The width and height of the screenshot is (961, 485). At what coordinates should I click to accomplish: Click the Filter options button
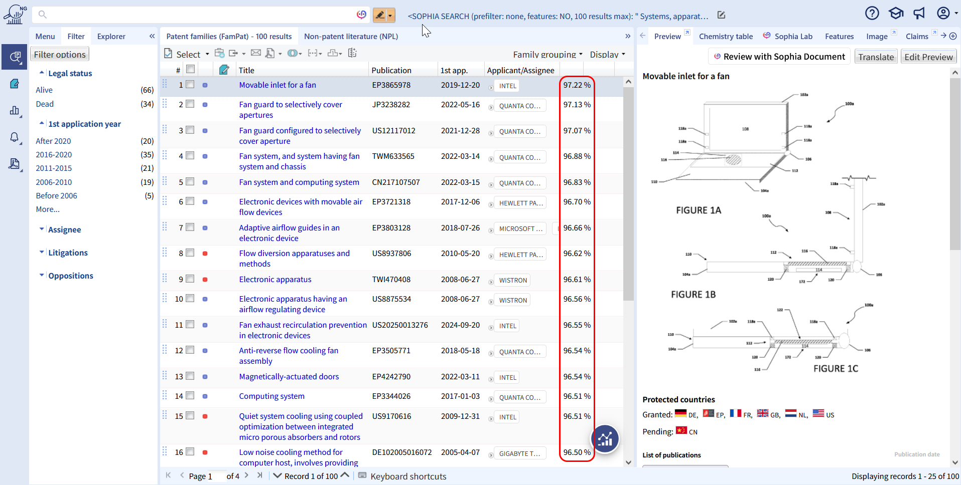60,54
